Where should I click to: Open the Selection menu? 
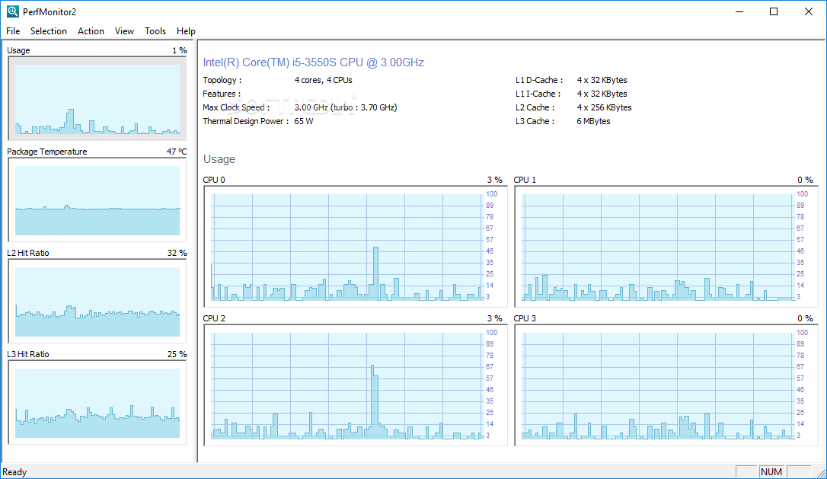[x=49, y=31]
